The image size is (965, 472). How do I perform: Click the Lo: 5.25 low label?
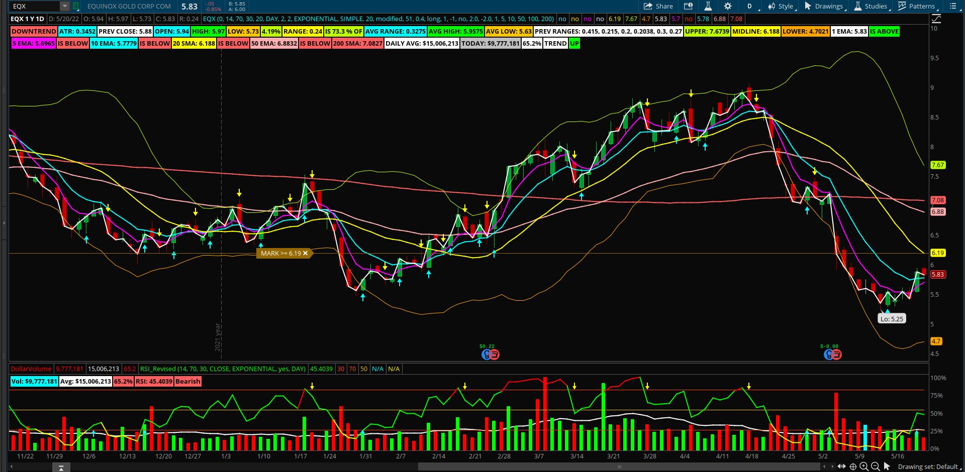[892, 319]
